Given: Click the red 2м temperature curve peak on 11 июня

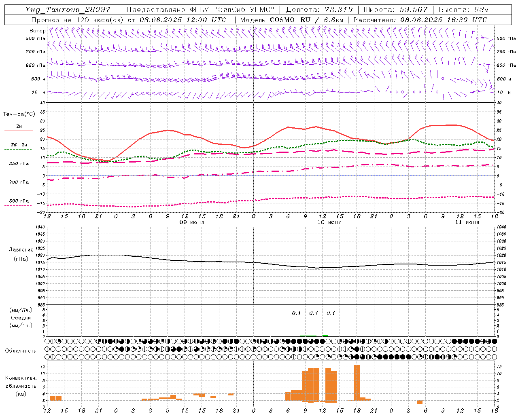Looking at the screenshot, I should (x=449, y=125).
